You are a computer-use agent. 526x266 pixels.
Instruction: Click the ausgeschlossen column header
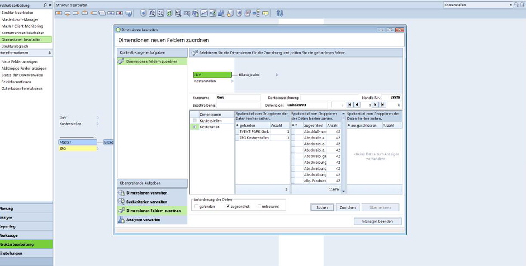[364, 125]
